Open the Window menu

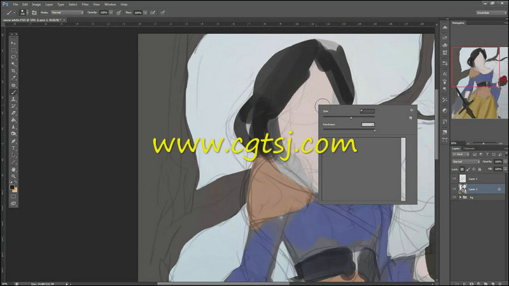110,4
